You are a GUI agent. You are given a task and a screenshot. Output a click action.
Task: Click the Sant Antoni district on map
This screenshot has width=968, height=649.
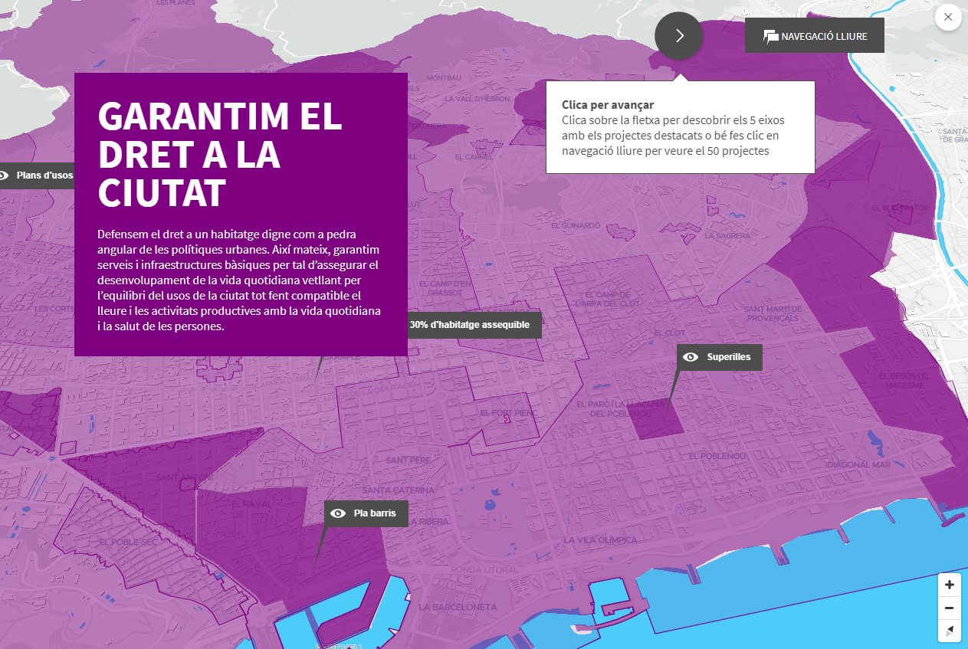(x=182, y=477)
